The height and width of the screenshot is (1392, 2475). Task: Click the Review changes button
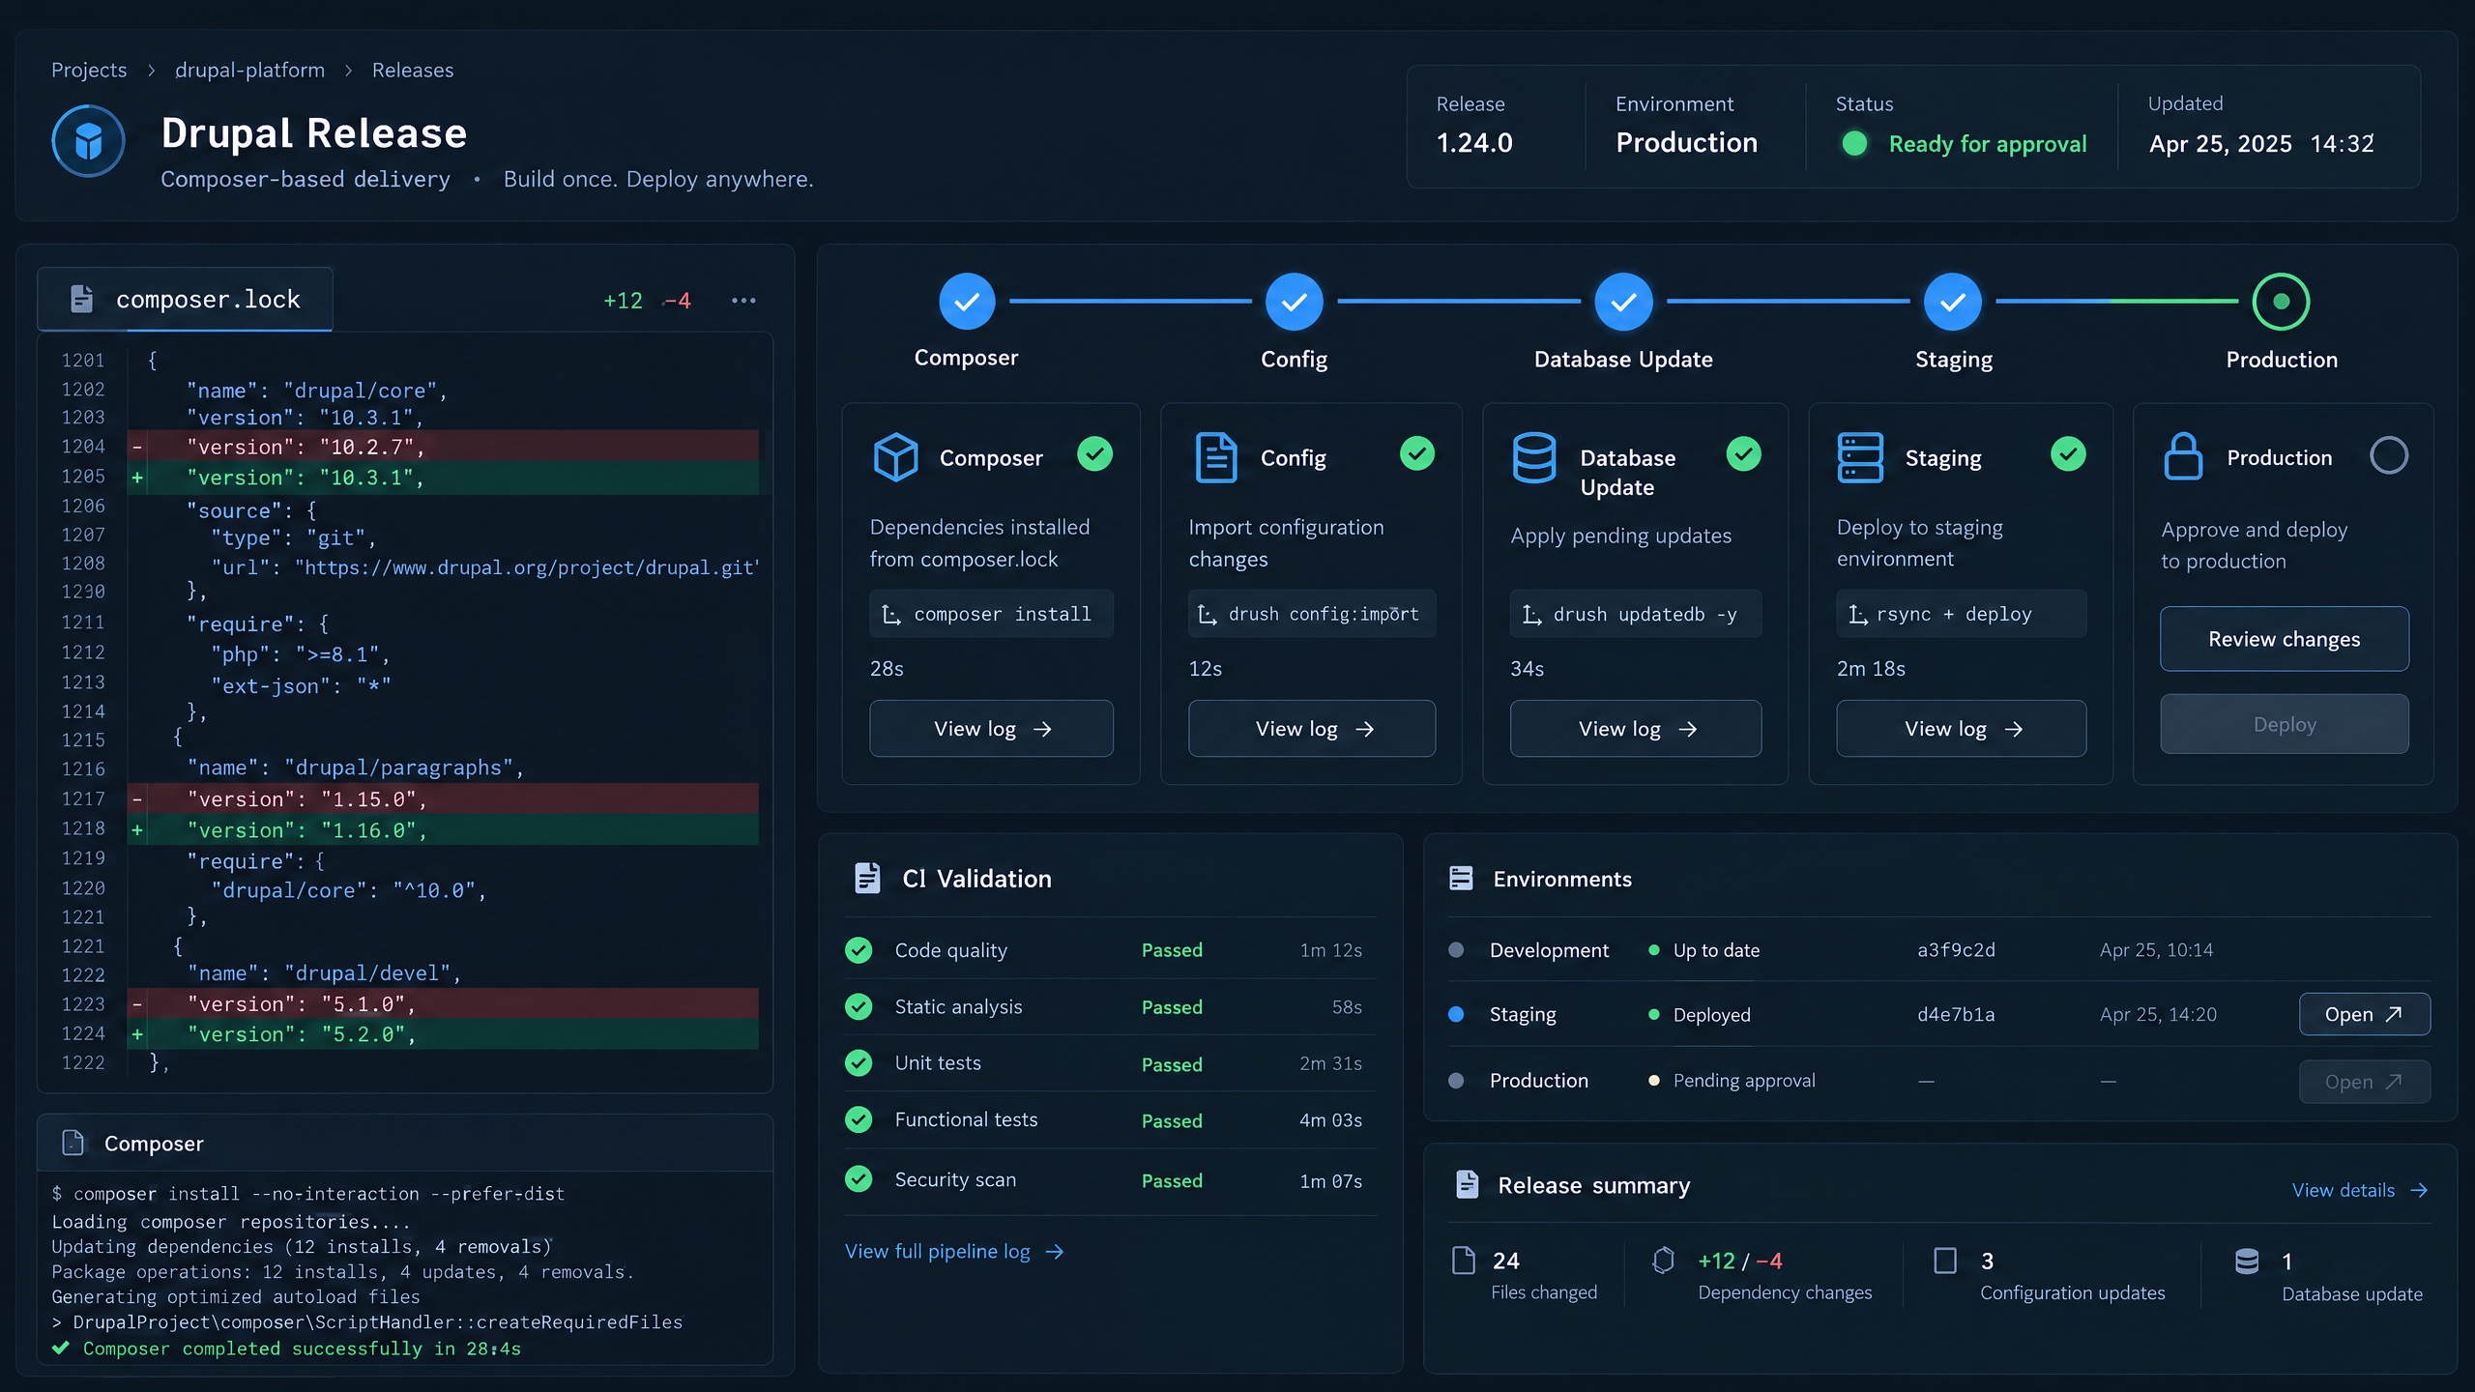pyautogui.click(x=2285, y=639)
